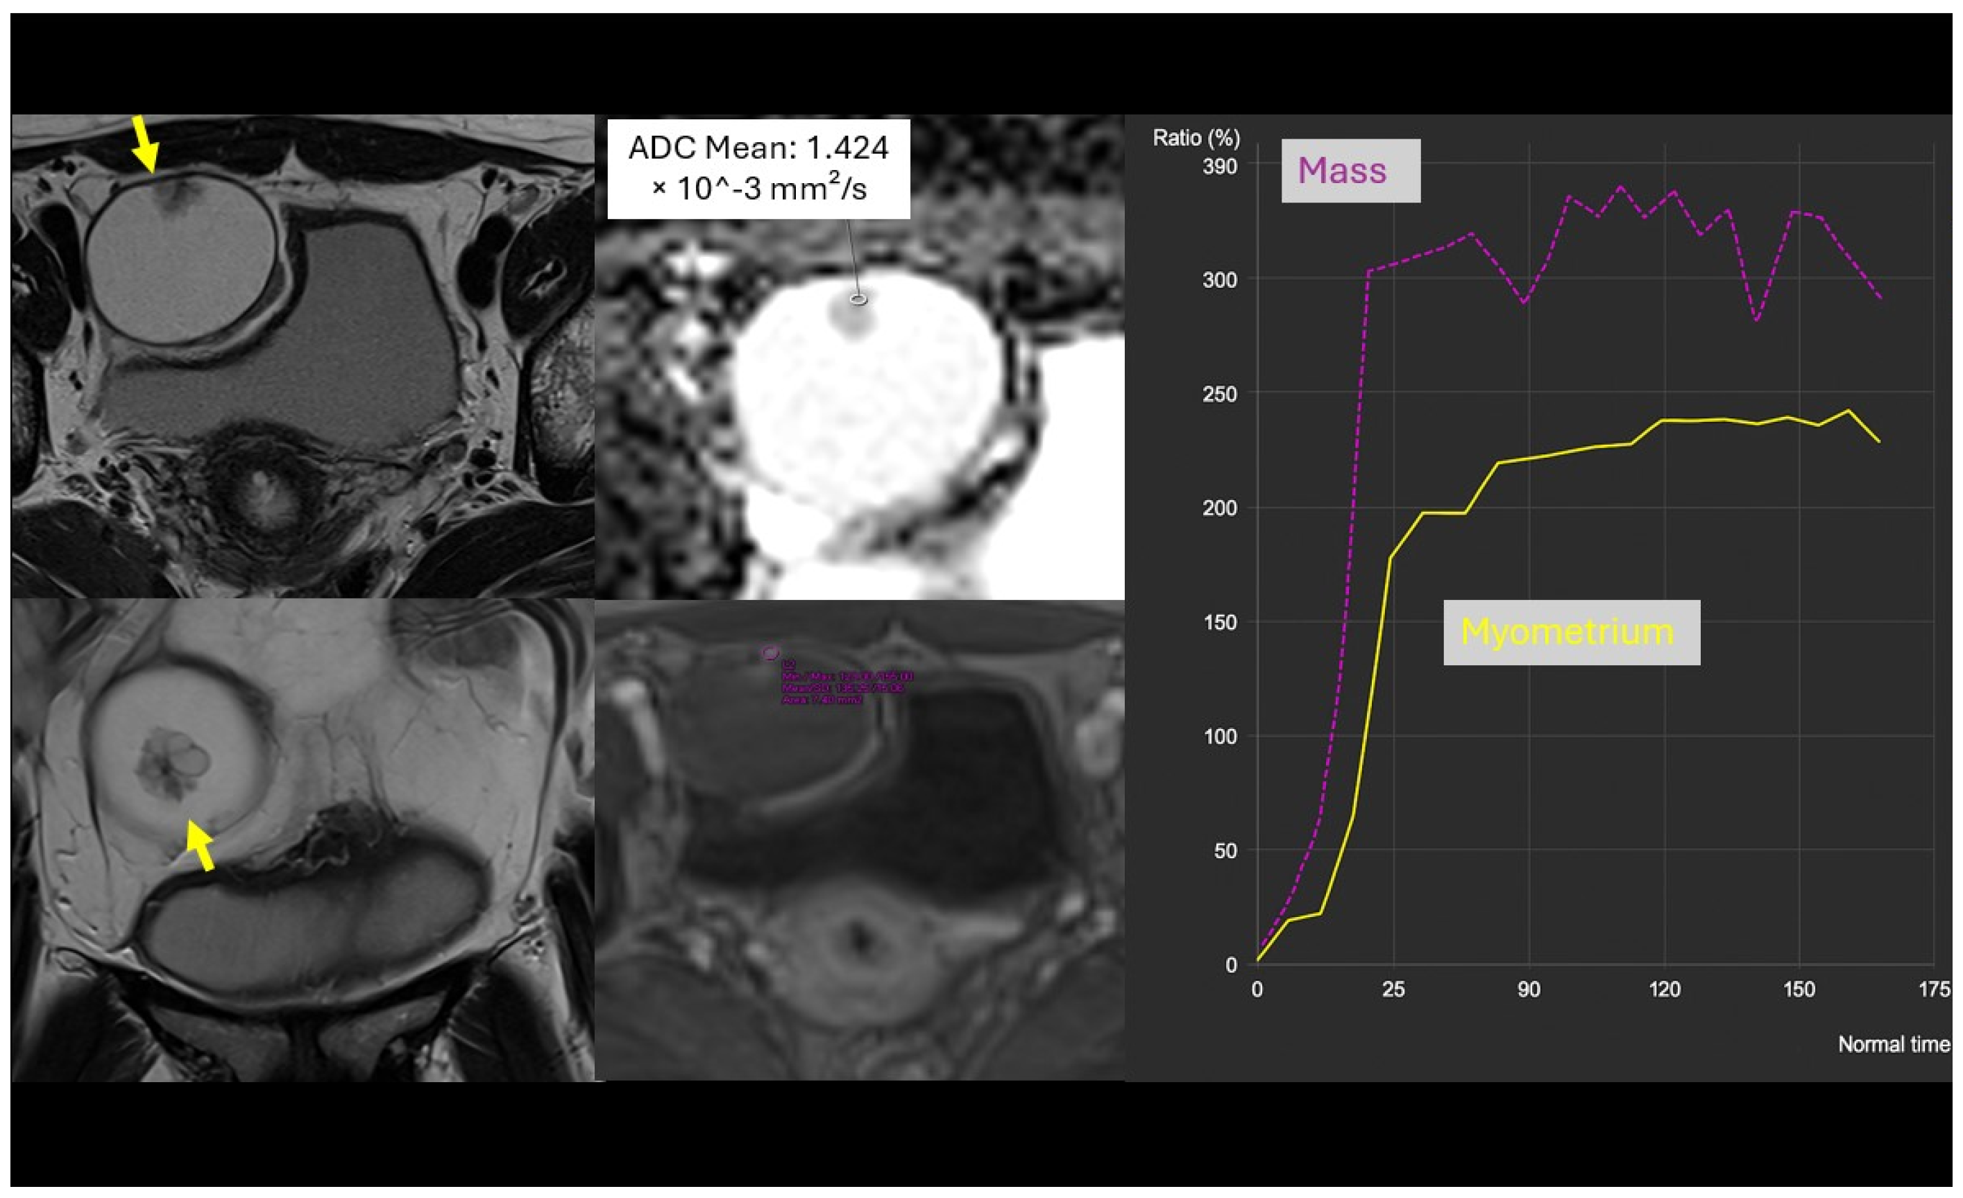The width and height of the screenshot is (1963, 1198).
Task: Click the yellow arrow on the top-left MRI
Action: point(145,144)
